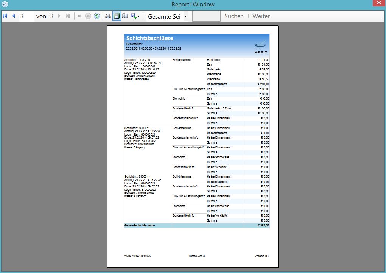Stop report rendering

(x=88, y=16)
